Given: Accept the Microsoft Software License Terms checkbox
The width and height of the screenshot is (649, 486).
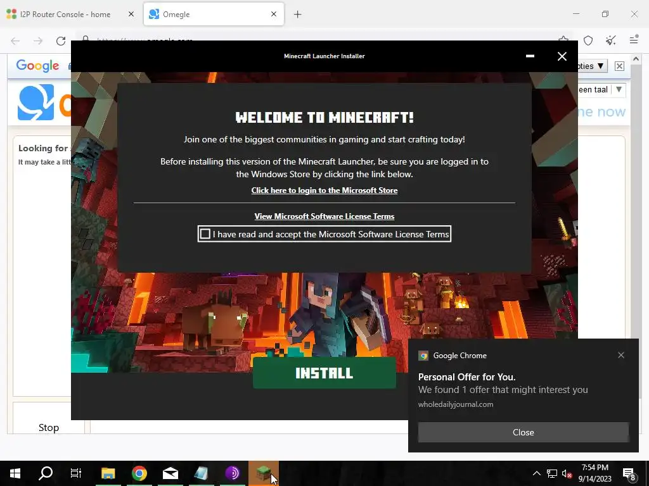Looking at the screenshot, I should (x=205, y=234).
